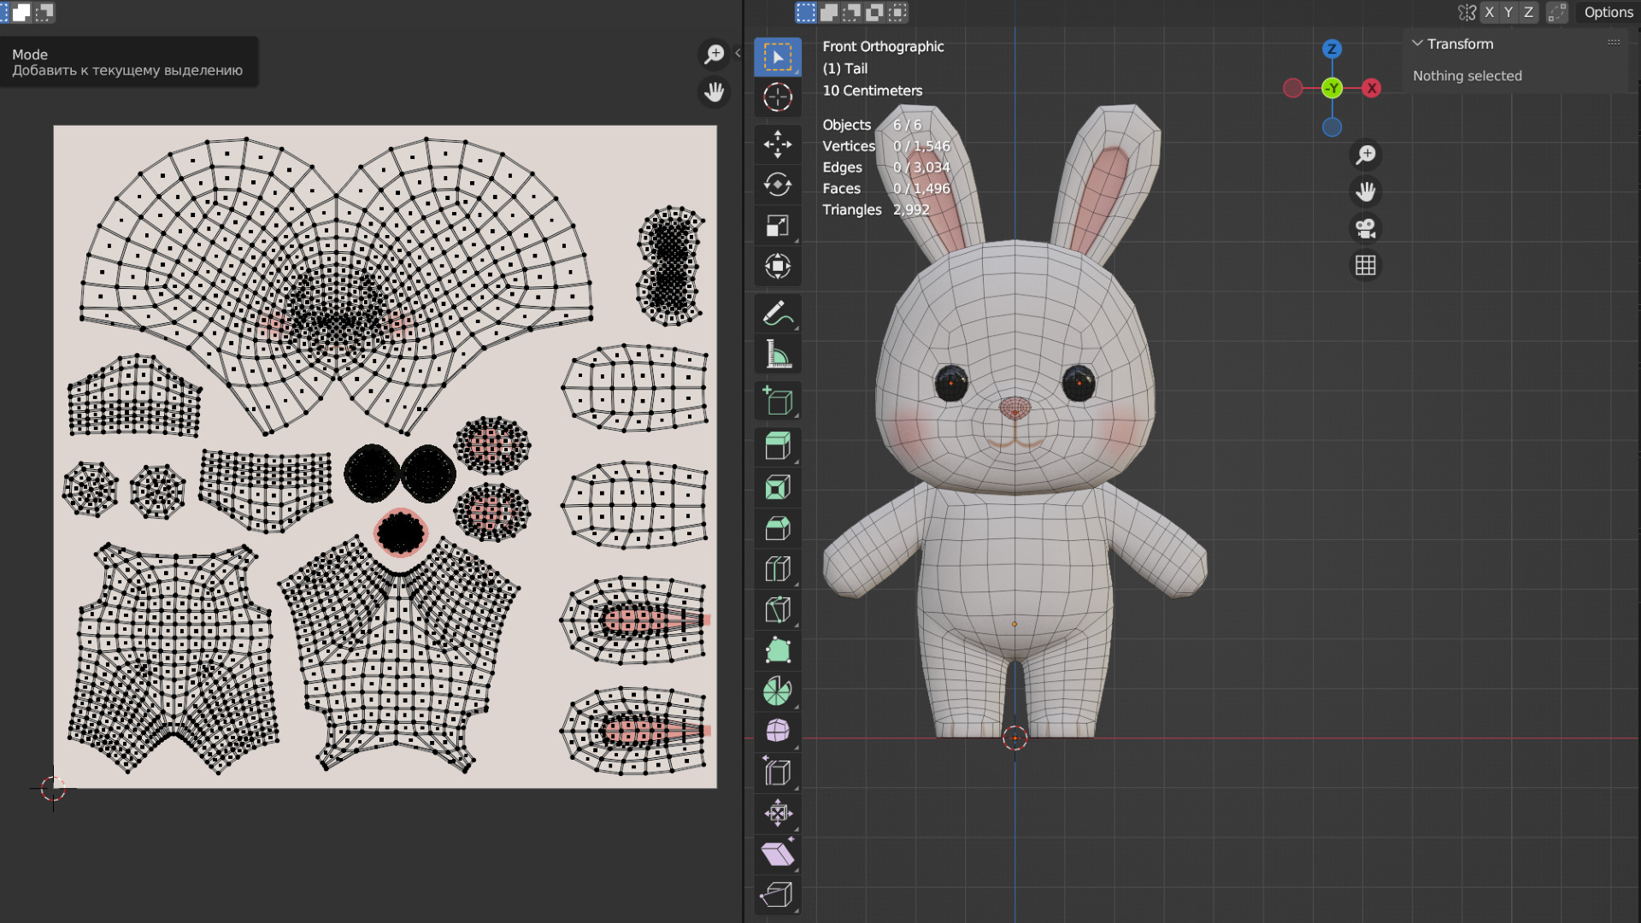Toggle camera view with the camera icon
This screenshot has height=923, width=1641.
(x=1366, y=228)
